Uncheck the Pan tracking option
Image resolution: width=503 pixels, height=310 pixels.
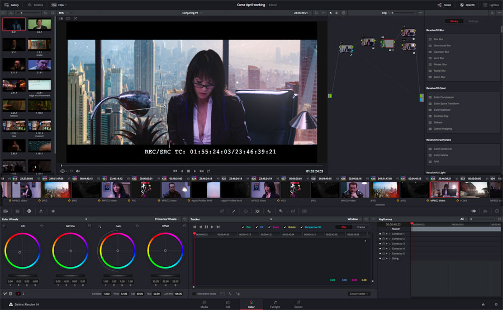pos(243,227)
